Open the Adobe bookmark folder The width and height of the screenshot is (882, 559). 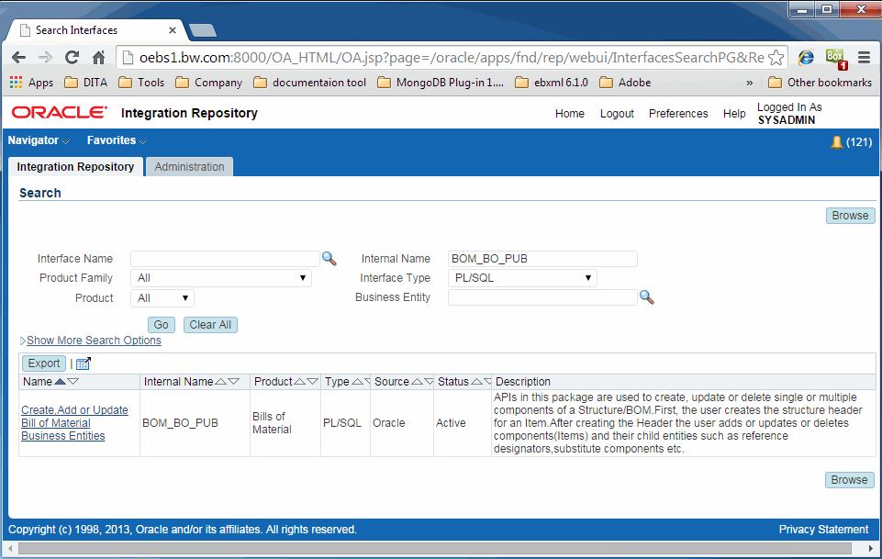click(625, 83)
